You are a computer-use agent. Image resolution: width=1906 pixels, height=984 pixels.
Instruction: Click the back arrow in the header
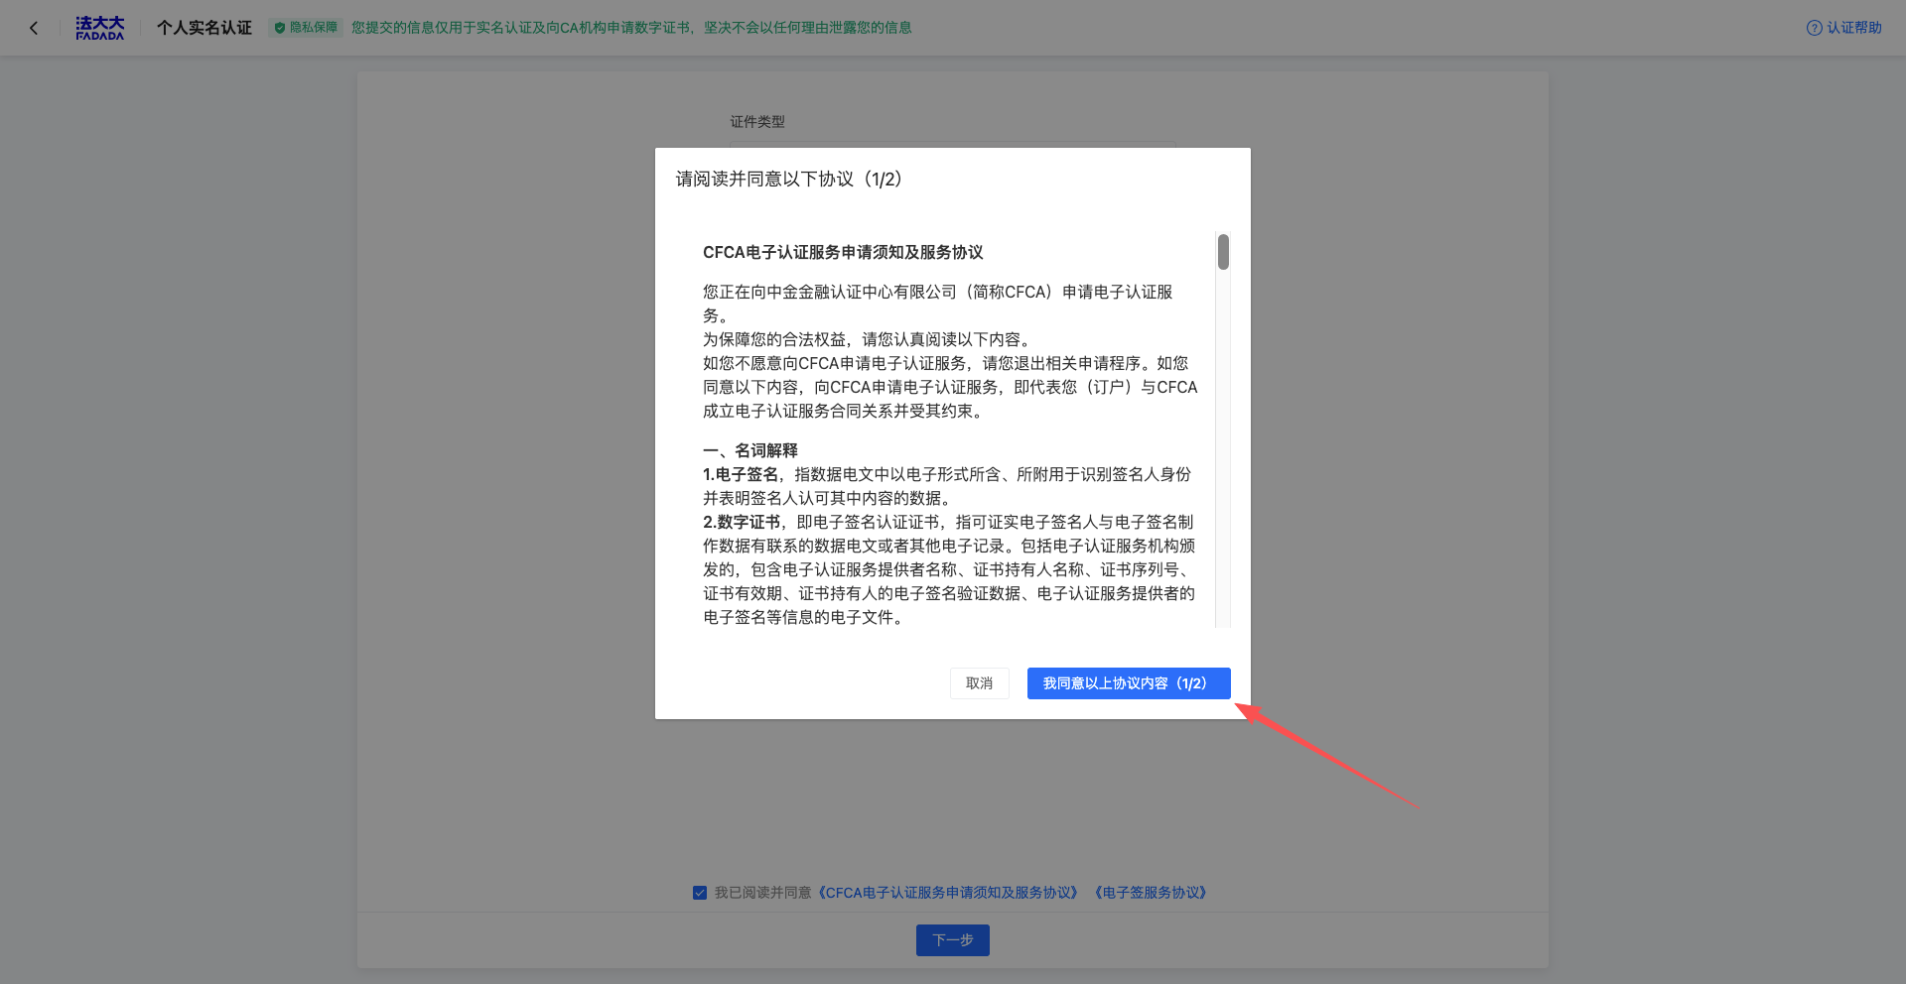[x=34, y=28]
